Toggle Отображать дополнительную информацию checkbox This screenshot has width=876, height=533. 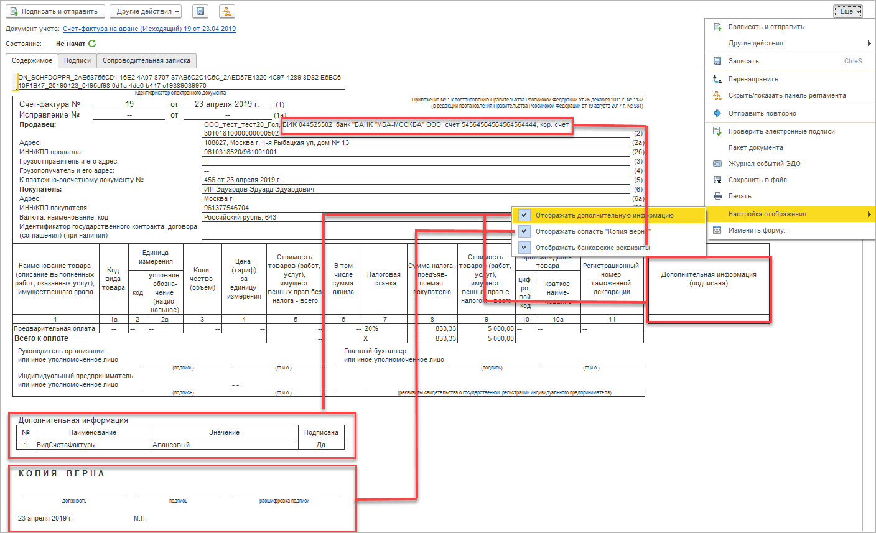[x=524, y=215]
